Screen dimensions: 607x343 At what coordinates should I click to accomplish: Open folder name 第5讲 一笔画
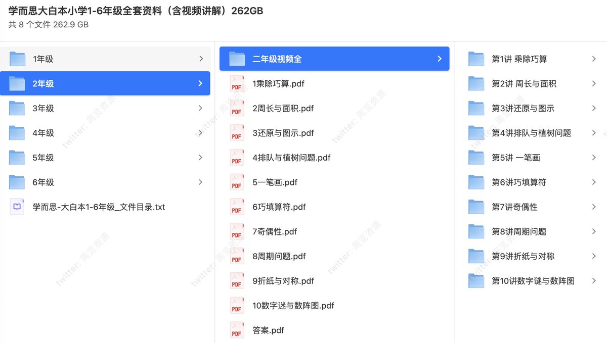coord(516,158)
